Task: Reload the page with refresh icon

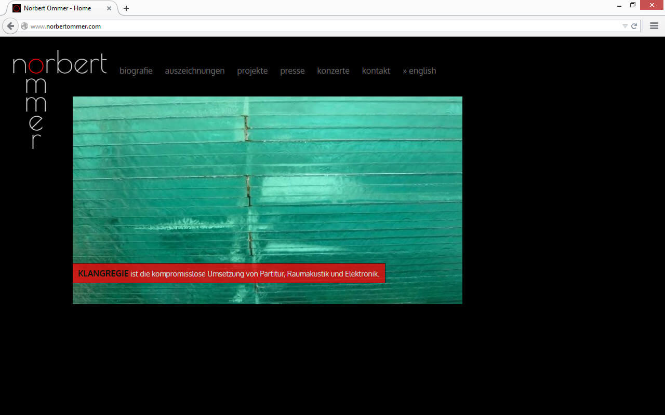Action: pos(634,26)
